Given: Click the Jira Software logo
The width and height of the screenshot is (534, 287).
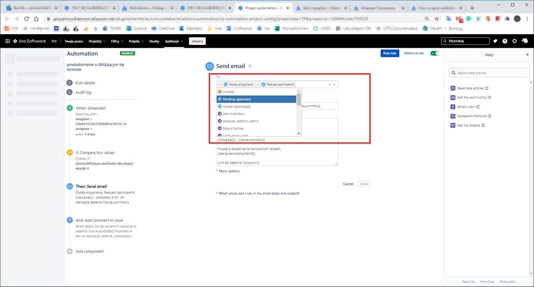Looking at the screenshot, I should click(29, 41).
